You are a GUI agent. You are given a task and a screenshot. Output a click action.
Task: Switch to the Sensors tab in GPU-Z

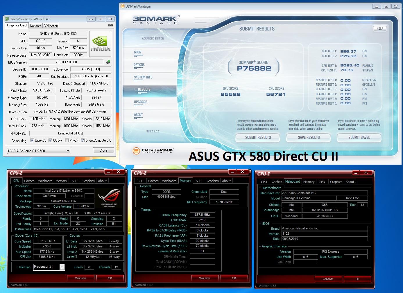click(x=35, y=26)
